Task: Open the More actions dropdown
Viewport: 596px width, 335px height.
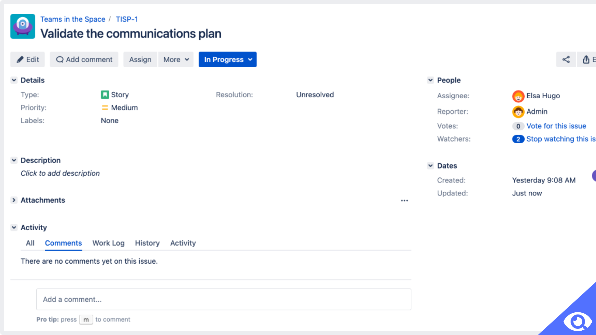Action: 176,59
